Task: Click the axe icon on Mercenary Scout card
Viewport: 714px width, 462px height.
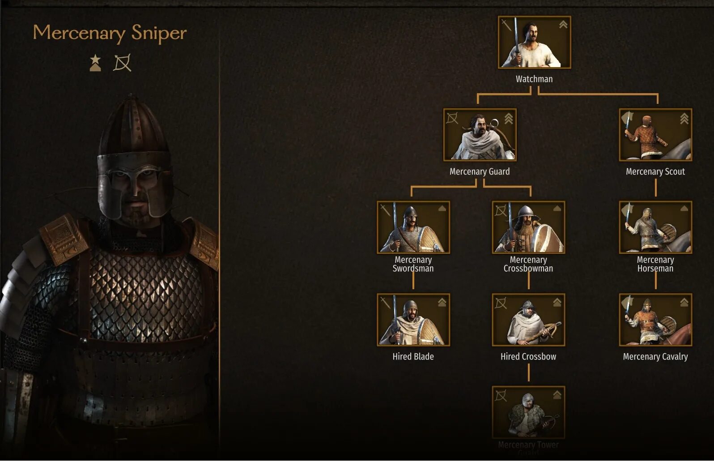Action: pos(628,119)
